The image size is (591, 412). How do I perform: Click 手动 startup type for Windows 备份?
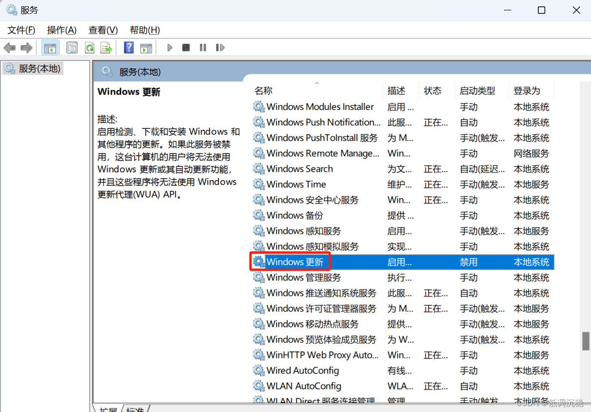pos(468,216)
